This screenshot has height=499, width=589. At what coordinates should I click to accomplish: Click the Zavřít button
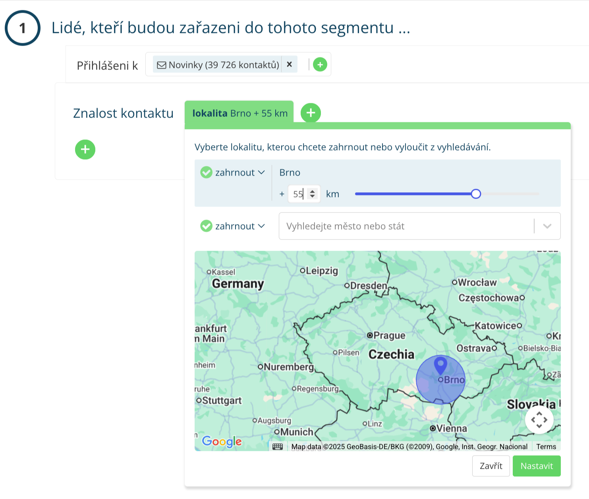pyautogui.click(x=491, y=466)
